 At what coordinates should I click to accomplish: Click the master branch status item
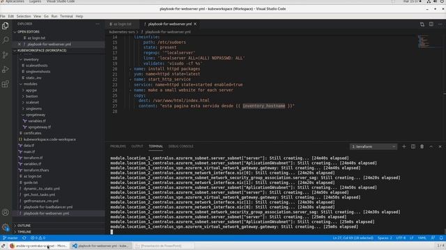pyautogui.click(x=10, y=237)
